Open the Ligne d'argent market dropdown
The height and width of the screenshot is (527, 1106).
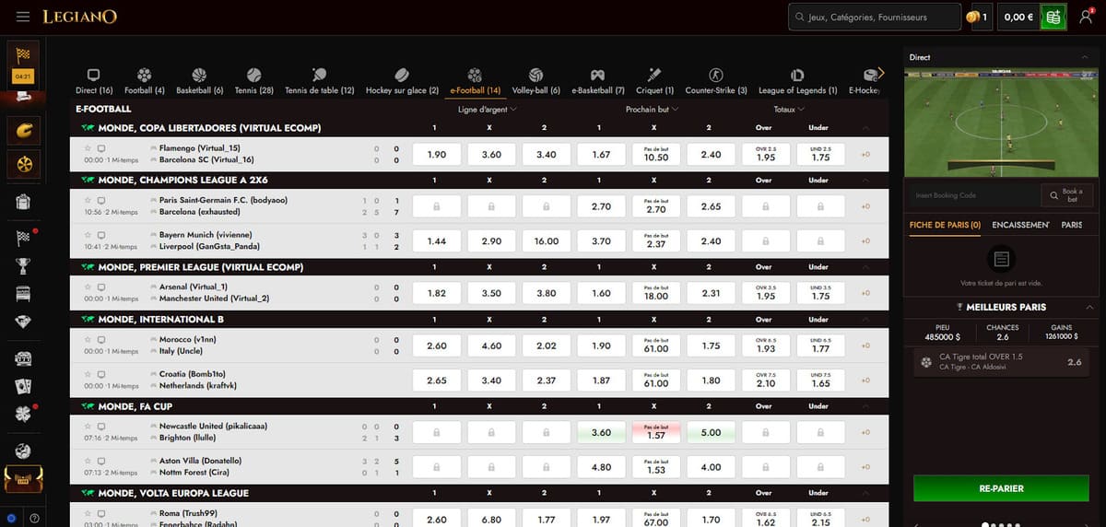point(488,109)
